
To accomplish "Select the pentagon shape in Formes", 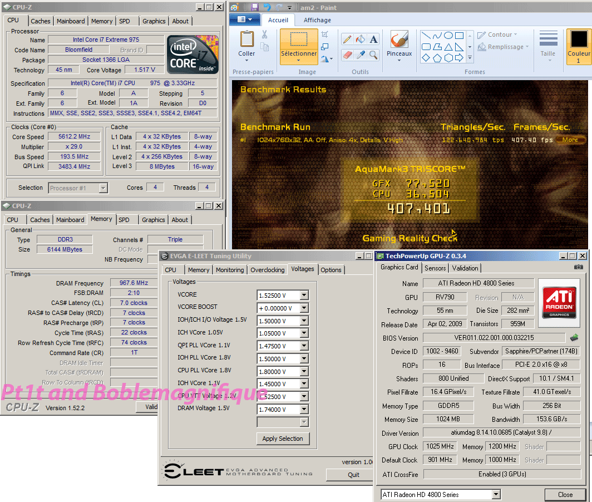I will tap(437, 58).
